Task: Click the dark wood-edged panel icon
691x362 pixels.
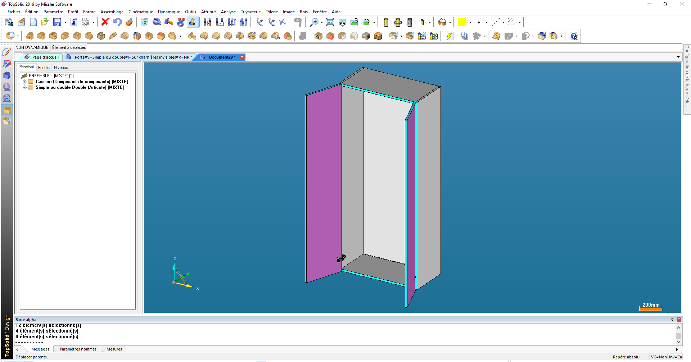Action: click(x=378, y=36)
